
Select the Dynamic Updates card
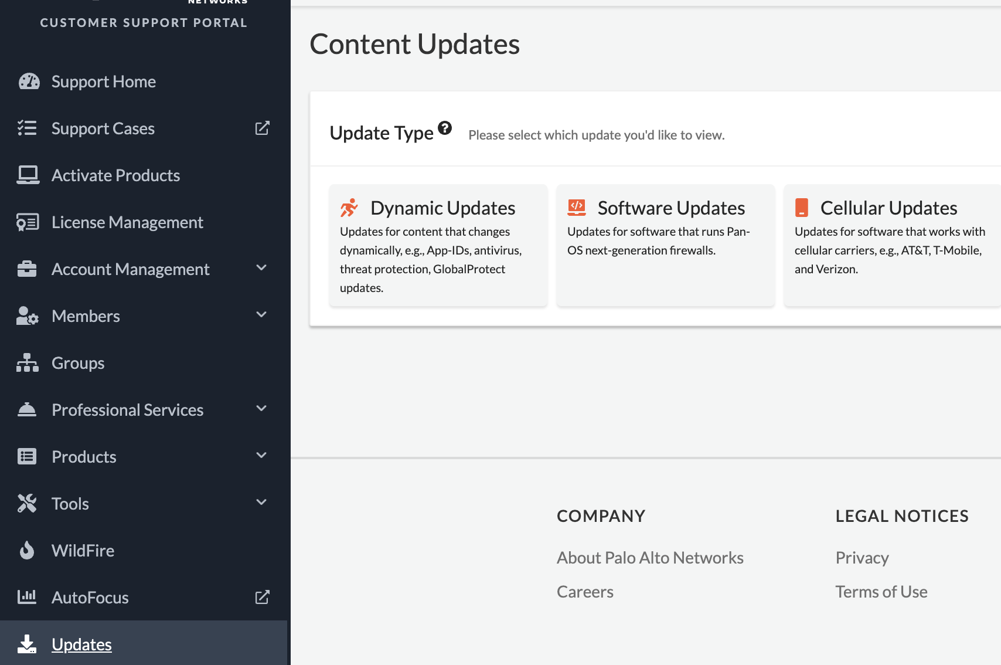tap(438, 246)
